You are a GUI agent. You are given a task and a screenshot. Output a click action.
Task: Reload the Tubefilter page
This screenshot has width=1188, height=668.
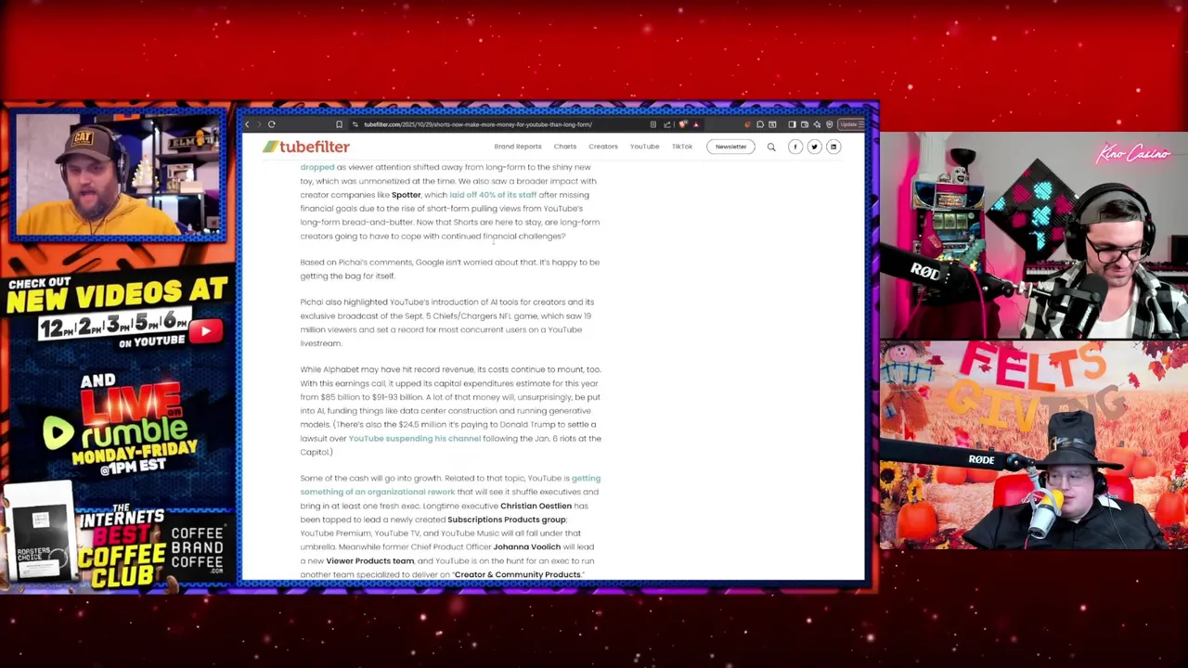[272, 124]
